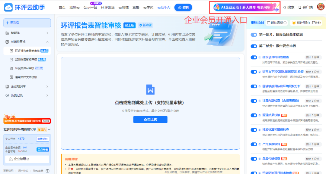Click the megaphone icon on AI企业云点 banner
Screen dimensions: 326x174
tap(217, 8)
